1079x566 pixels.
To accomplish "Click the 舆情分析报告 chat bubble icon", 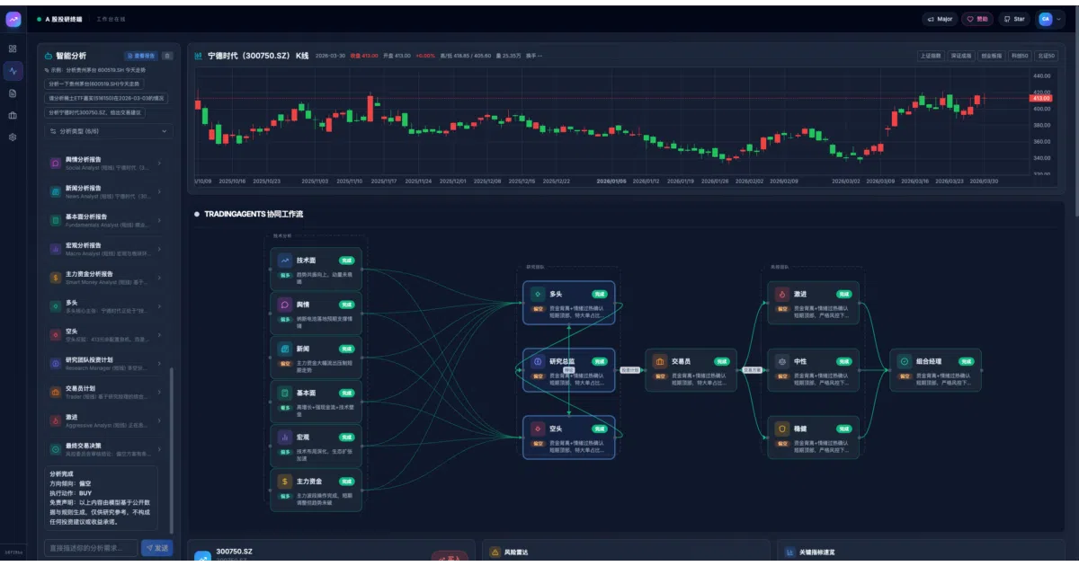I will [56, 164].
